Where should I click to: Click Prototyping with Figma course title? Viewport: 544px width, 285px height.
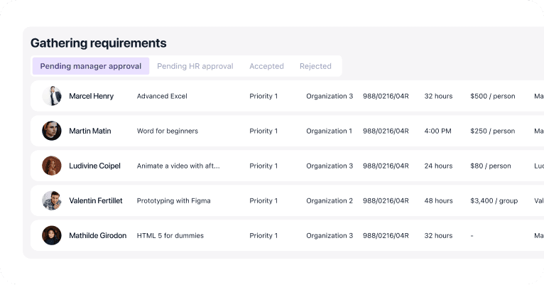[173, 200]
